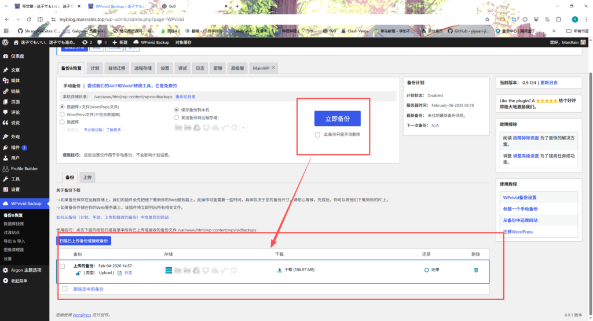Tick the checkbox for the Feb-04-2026 uploaded backup
This screenshot has width=593, height=321.
[x=63, y=266]
